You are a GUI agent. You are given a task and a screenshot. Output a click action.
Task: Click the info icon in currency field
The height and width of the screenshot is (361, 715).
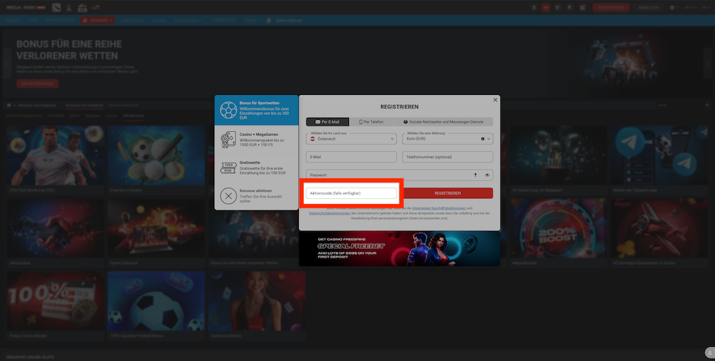click(483, 138)
